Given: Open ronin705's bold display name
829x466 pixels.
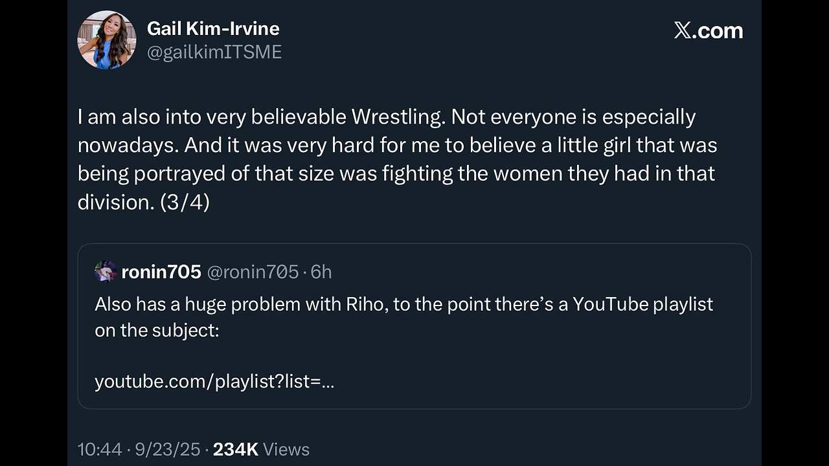Looking at the screenshot, I should [161, 272].
